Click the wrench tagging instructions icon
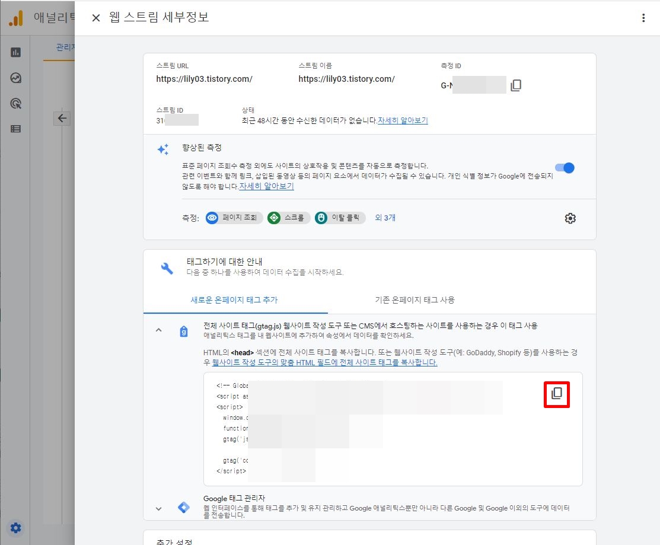Image resolution: width=660 pixels, height=545 pixels. pyautogui.click(x=167, y=268)
